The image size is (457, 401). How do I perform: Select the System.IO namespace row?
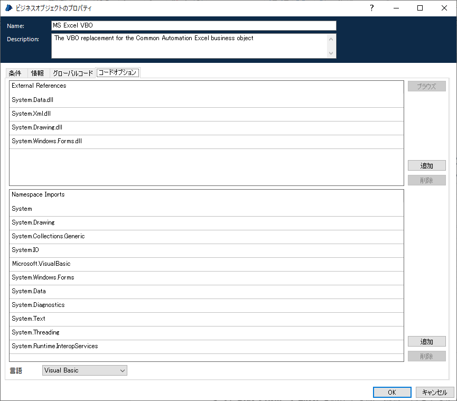(x=207, y=250)
